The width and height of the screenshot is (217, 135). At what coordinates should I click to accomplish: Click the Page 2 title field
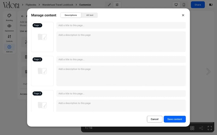pyautogui.click(x=121, y=59)
